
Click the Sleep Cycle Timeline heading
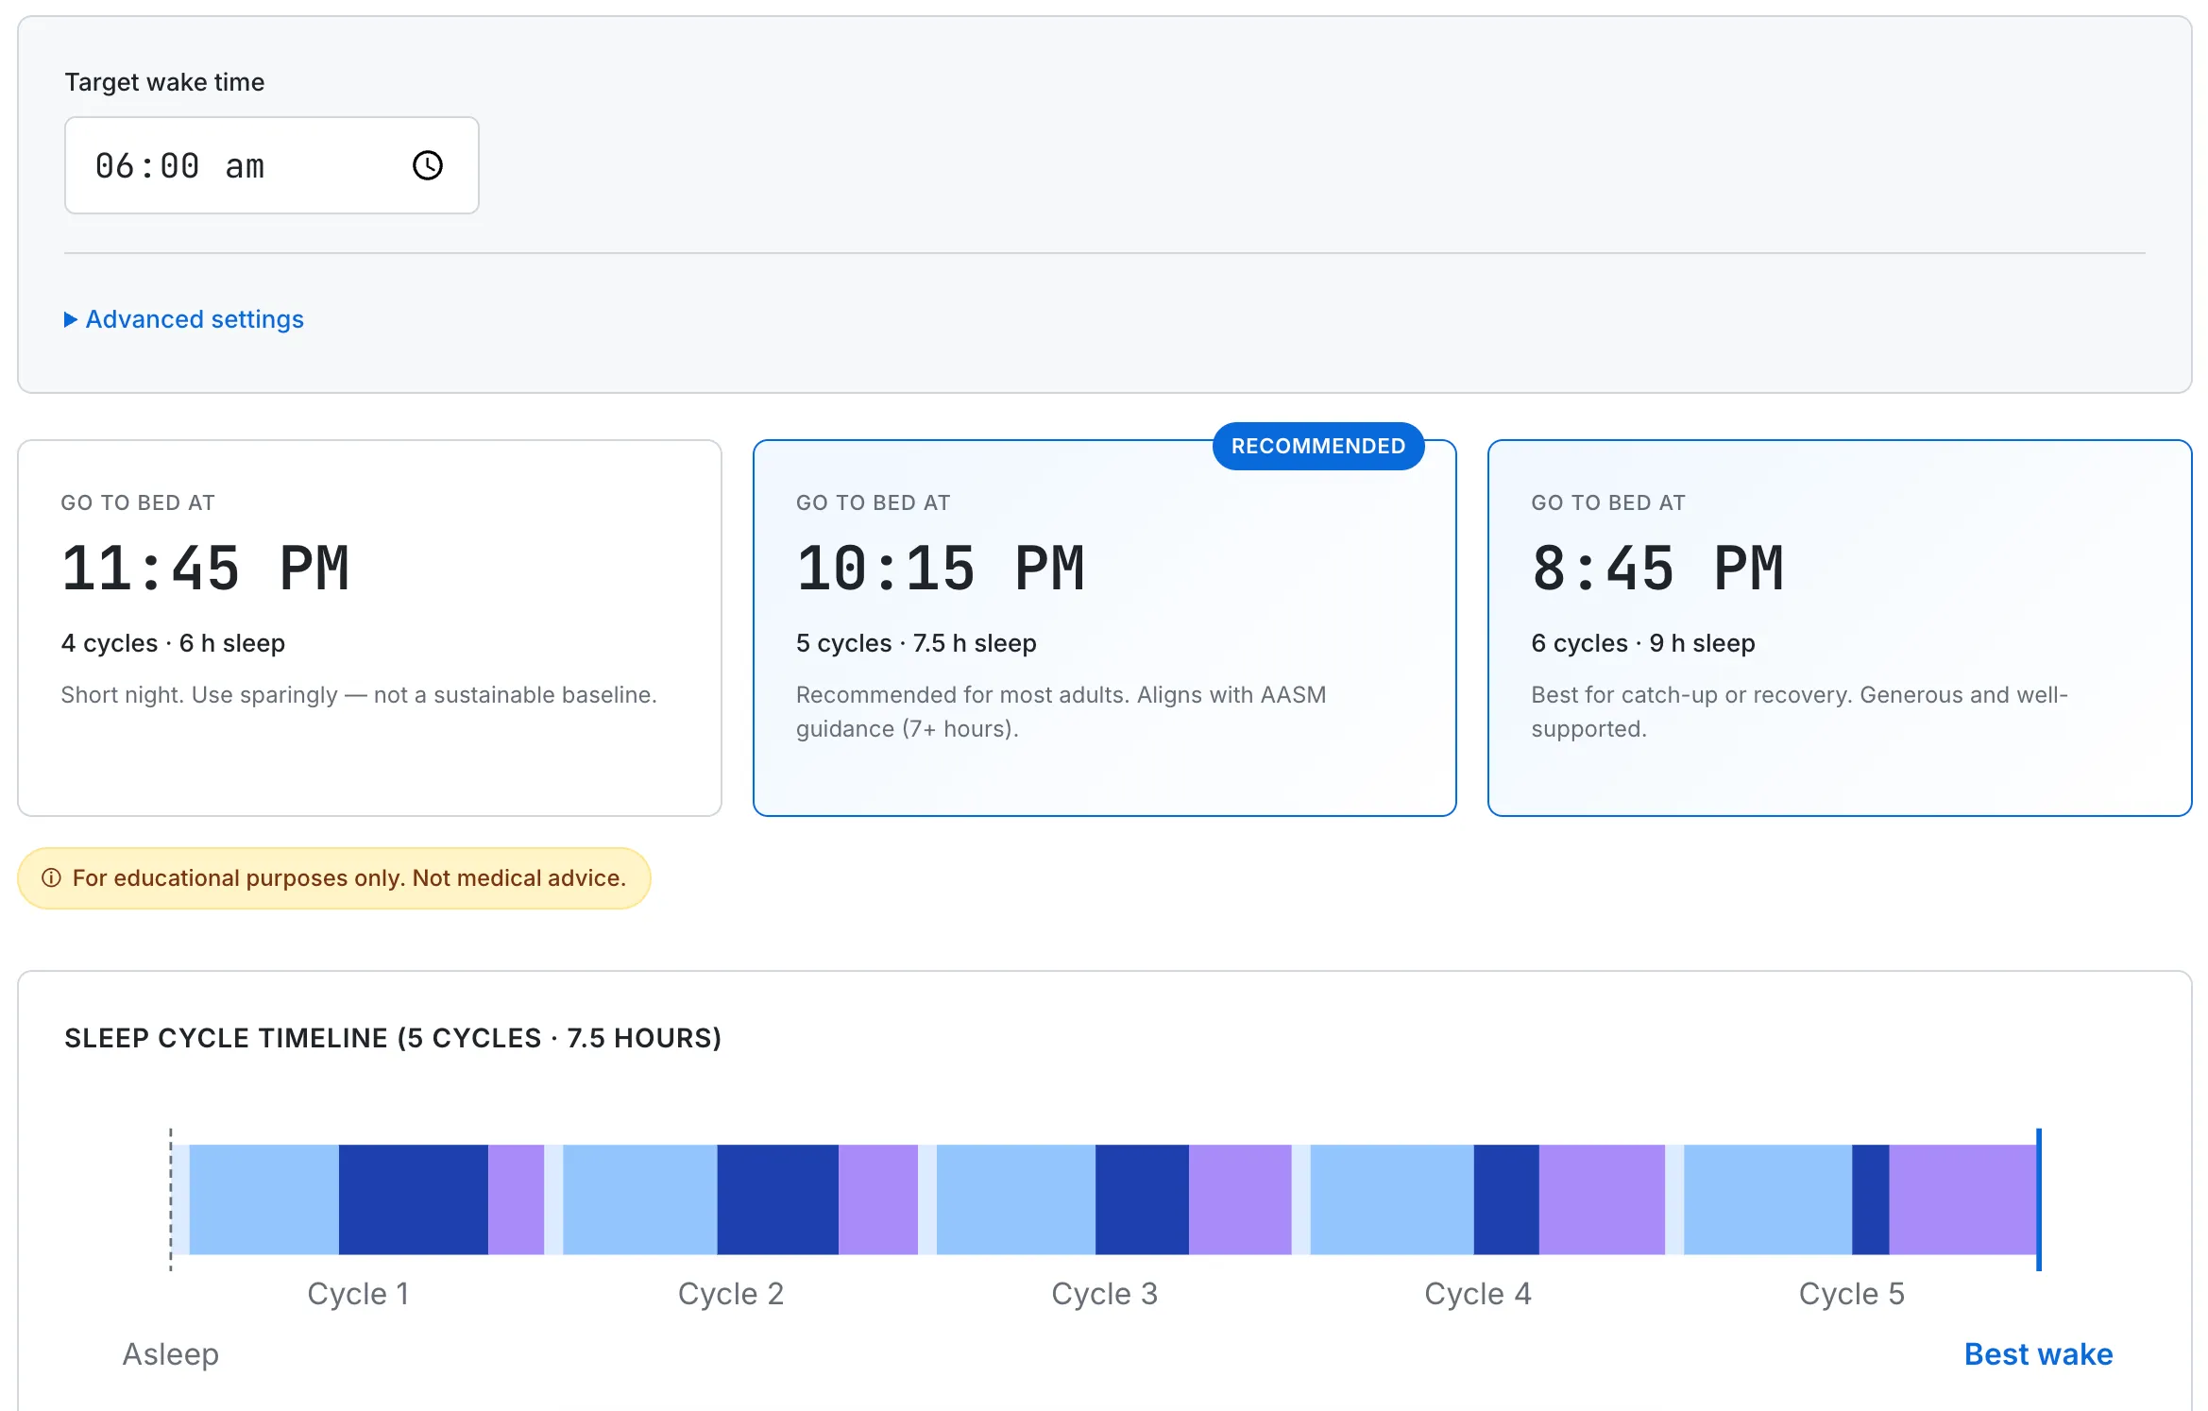pos(393,1037)
